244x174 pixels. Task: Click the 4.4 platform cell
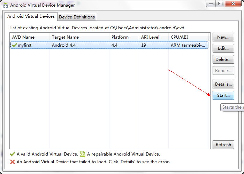[114, 45]
